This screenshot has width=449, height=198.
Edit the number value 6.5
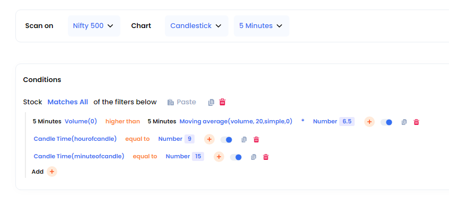[x=347, y=122]
